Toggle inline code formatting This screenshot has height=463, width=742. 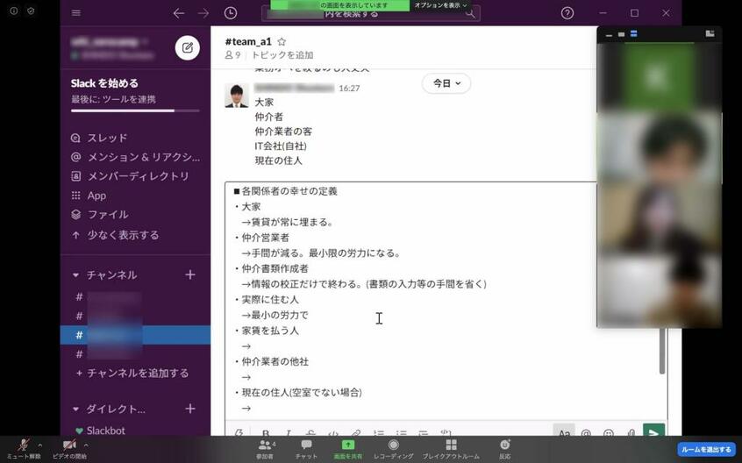coord(333,432)
